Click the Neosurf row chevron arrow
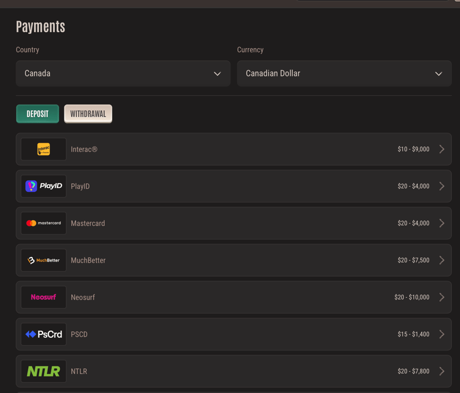This screenshot has width=460, height=393. pos(442,297)
